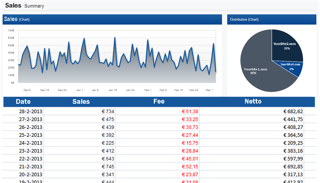Click the € 682,62 netto value
Screen dimensions: 320x183
(292, 111)
